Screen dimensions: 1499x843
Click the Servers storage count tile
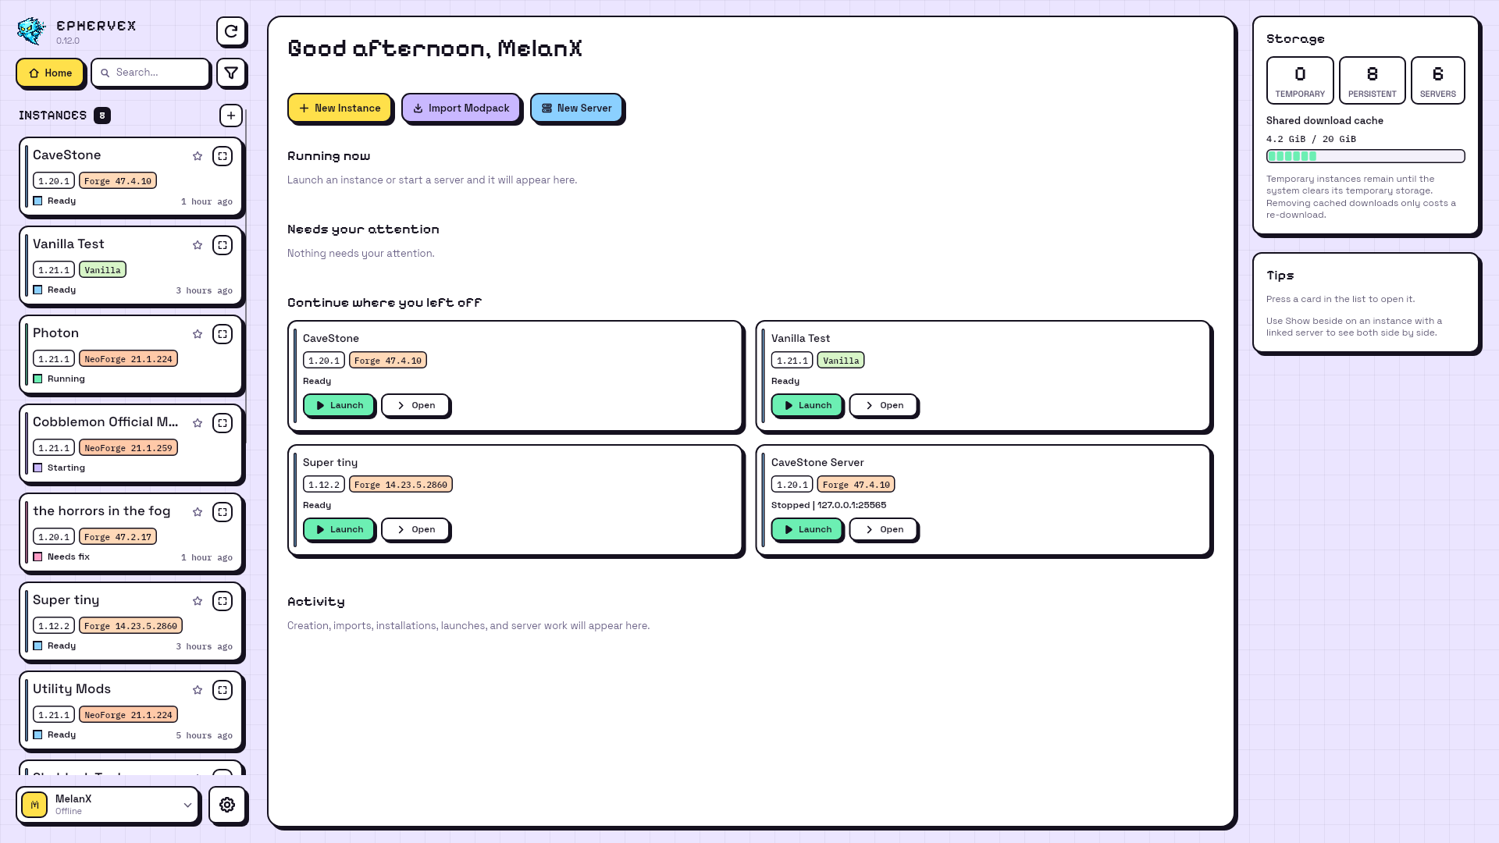(1438, 80)
